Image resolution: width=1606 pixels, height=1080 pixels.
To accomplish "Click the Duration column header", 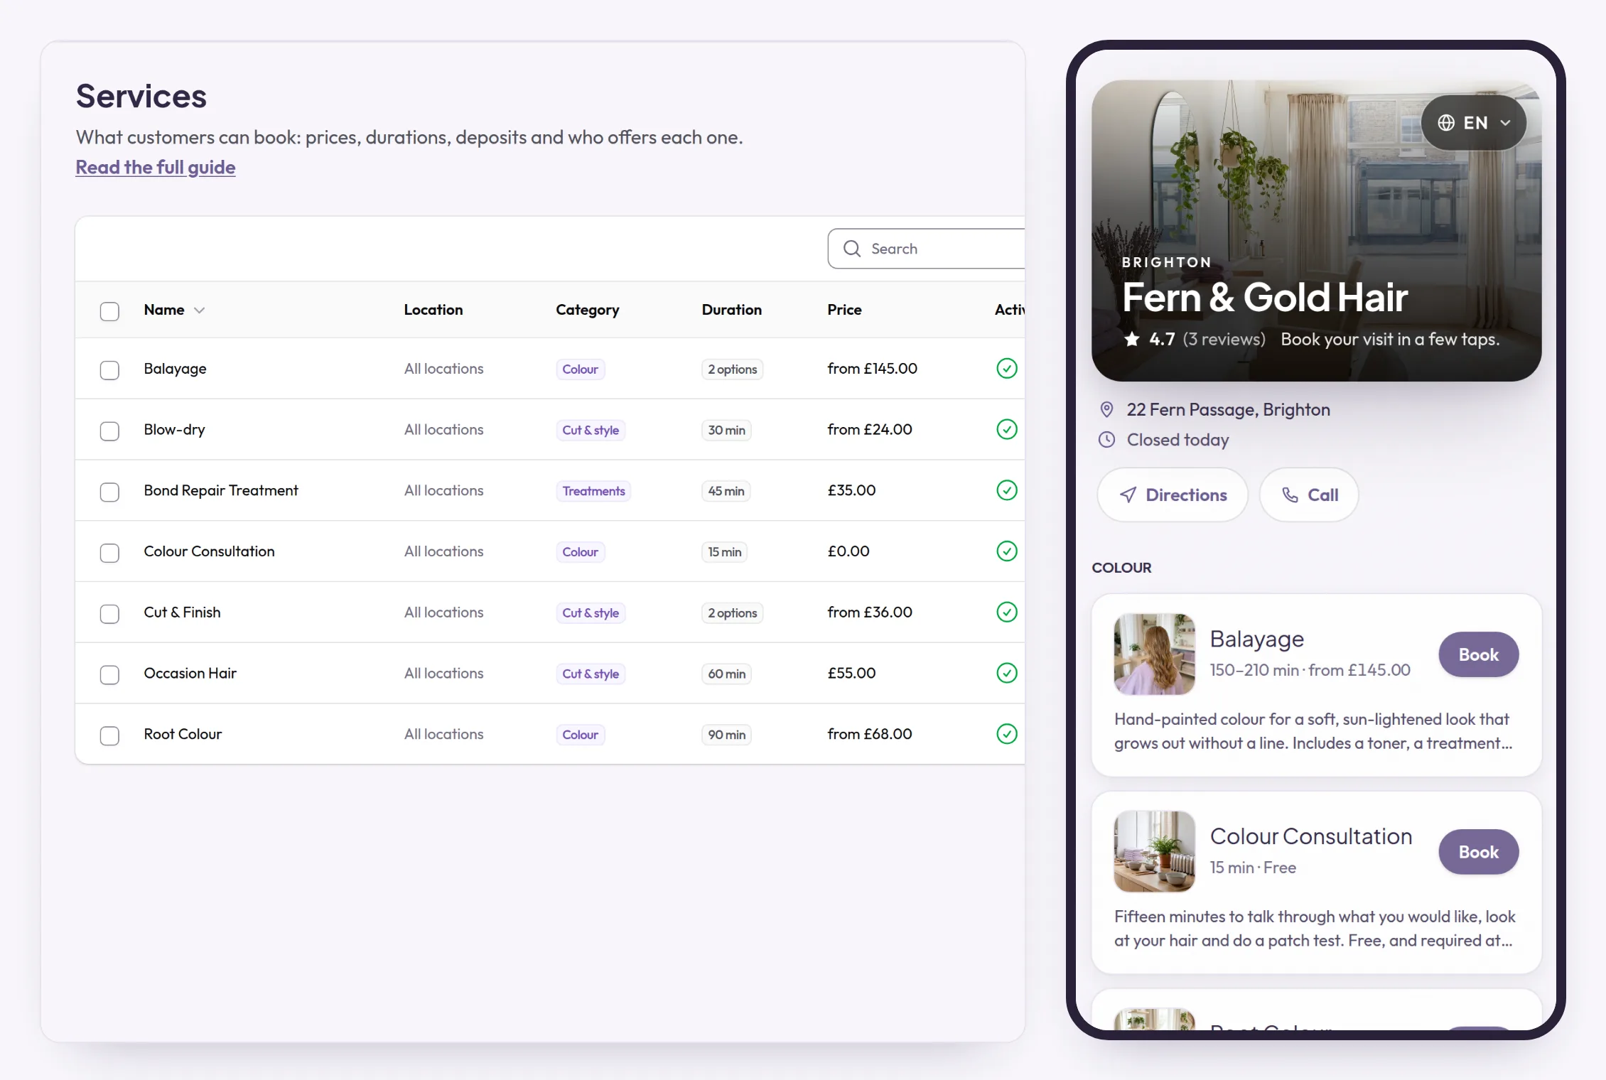I will coord(731,310).
